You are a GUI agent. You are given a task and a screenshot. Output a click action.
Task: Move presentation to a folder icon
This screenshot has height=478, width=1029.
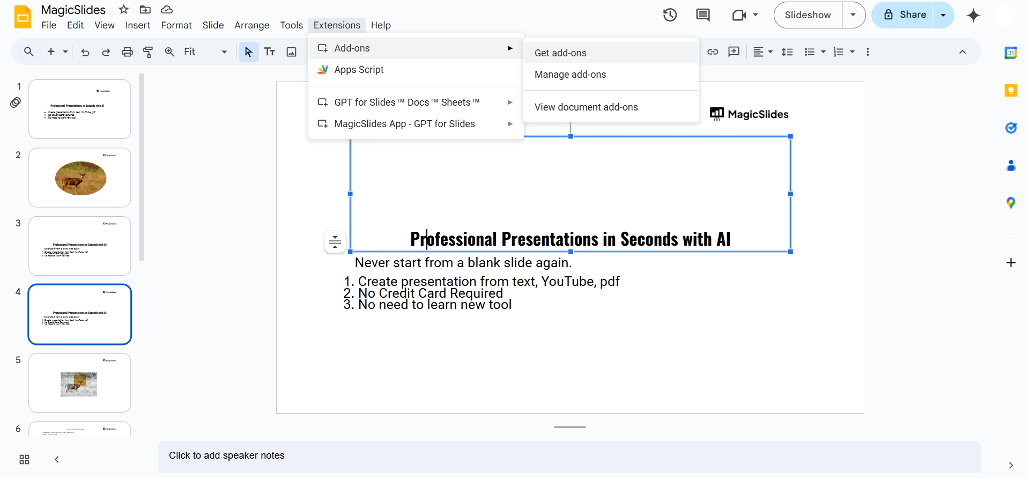point(145,10)
